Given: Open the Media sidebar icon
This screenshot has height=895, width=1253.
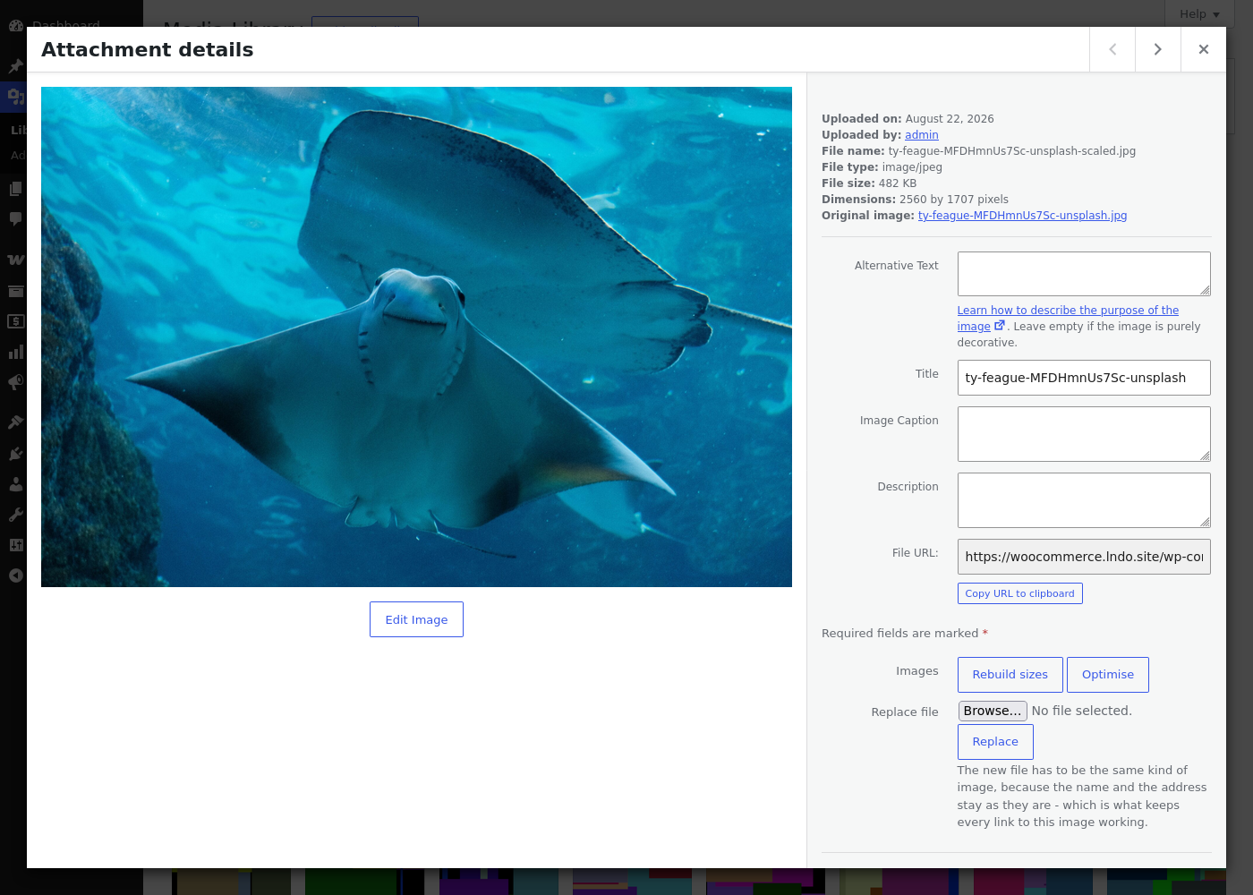Looking at the screenshot, I should point(15,96).
